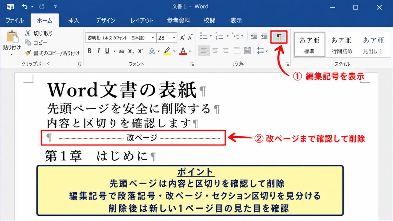This screenshot has width=393, height=221.
Task: Open the レイアウト tab
Action: click(x=142, y=21)
